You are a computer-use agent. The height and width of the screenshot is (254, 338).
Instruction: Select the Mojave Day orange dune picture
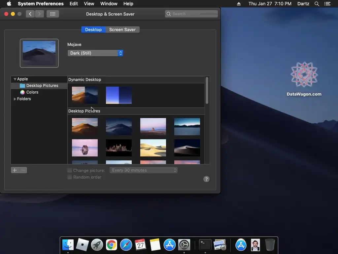tap(85, 127)
